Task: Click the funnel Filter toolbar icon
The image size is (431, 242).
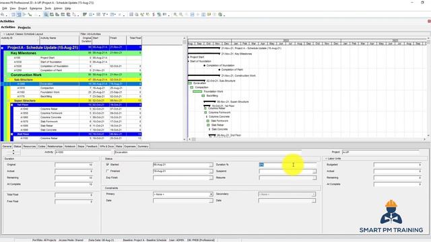Action: 104,15
